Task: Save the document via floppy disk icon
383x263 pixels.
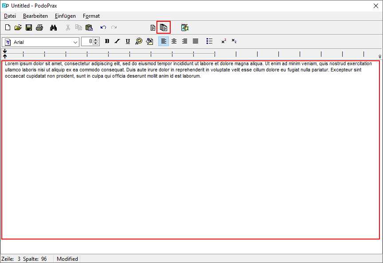Action: (28, 27)
